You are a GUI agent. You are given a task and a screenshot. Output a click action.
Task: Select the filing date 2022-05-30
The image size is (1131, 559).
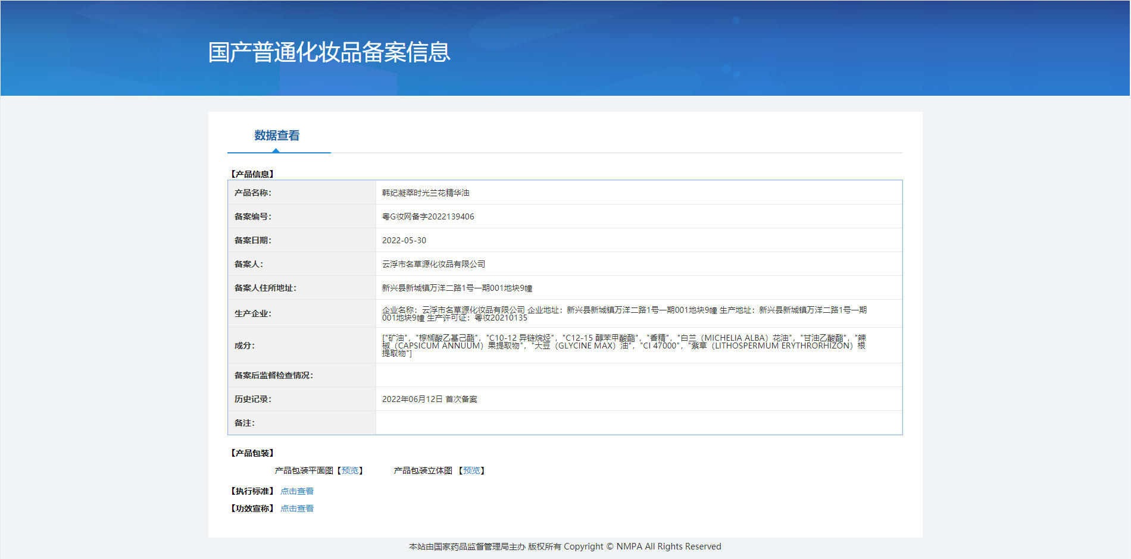(404, 240)
